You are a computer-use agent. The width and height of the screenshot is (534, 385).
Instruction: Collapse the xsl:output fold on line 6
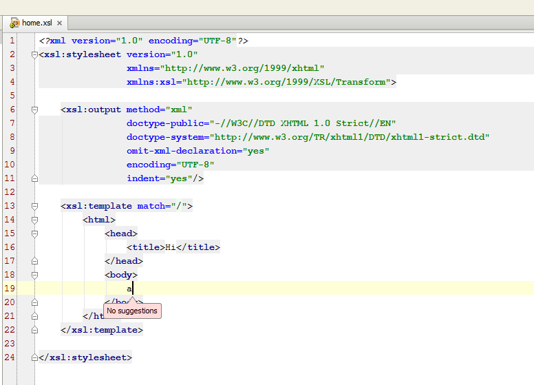pyautogui.click(x=34, y=110)
